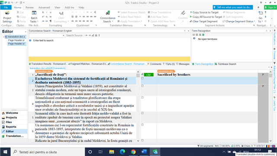Image resolution: width=277 pixels, height=156 pixels.
Task: Open Change Segment Status dropdown
Action: (238, 21)
